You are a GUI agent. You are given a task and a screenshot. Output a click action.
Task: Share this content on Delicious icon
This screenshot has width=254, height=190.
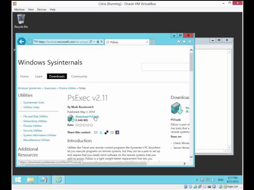click(106, 133)
